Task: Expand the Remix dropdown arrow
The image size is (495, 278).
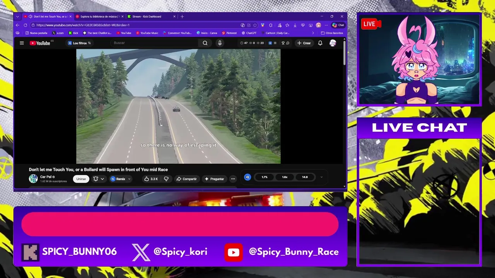Action: tap(129, 179)
